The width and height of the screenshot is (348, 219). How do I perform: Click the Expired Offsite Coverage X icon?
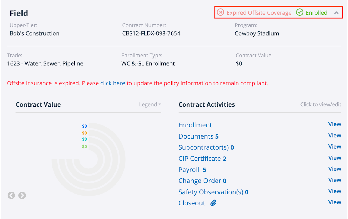220,12
